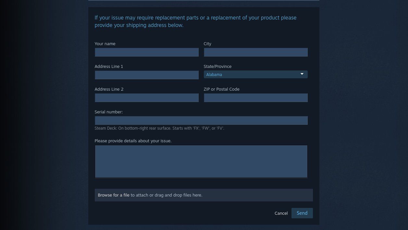Viewport: 408px width, 230px height.
Task: Expand the state selector showing Alabama
Action: (x=255, y=74)
